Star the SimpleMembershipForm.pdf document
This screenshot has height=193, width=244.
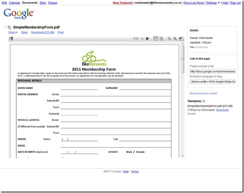[x=5, y=27]
